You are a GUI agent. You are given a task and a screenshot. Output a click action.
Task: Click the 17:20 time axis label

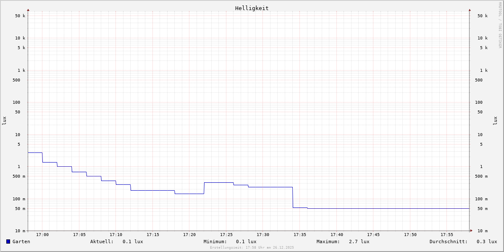(189, 235)
